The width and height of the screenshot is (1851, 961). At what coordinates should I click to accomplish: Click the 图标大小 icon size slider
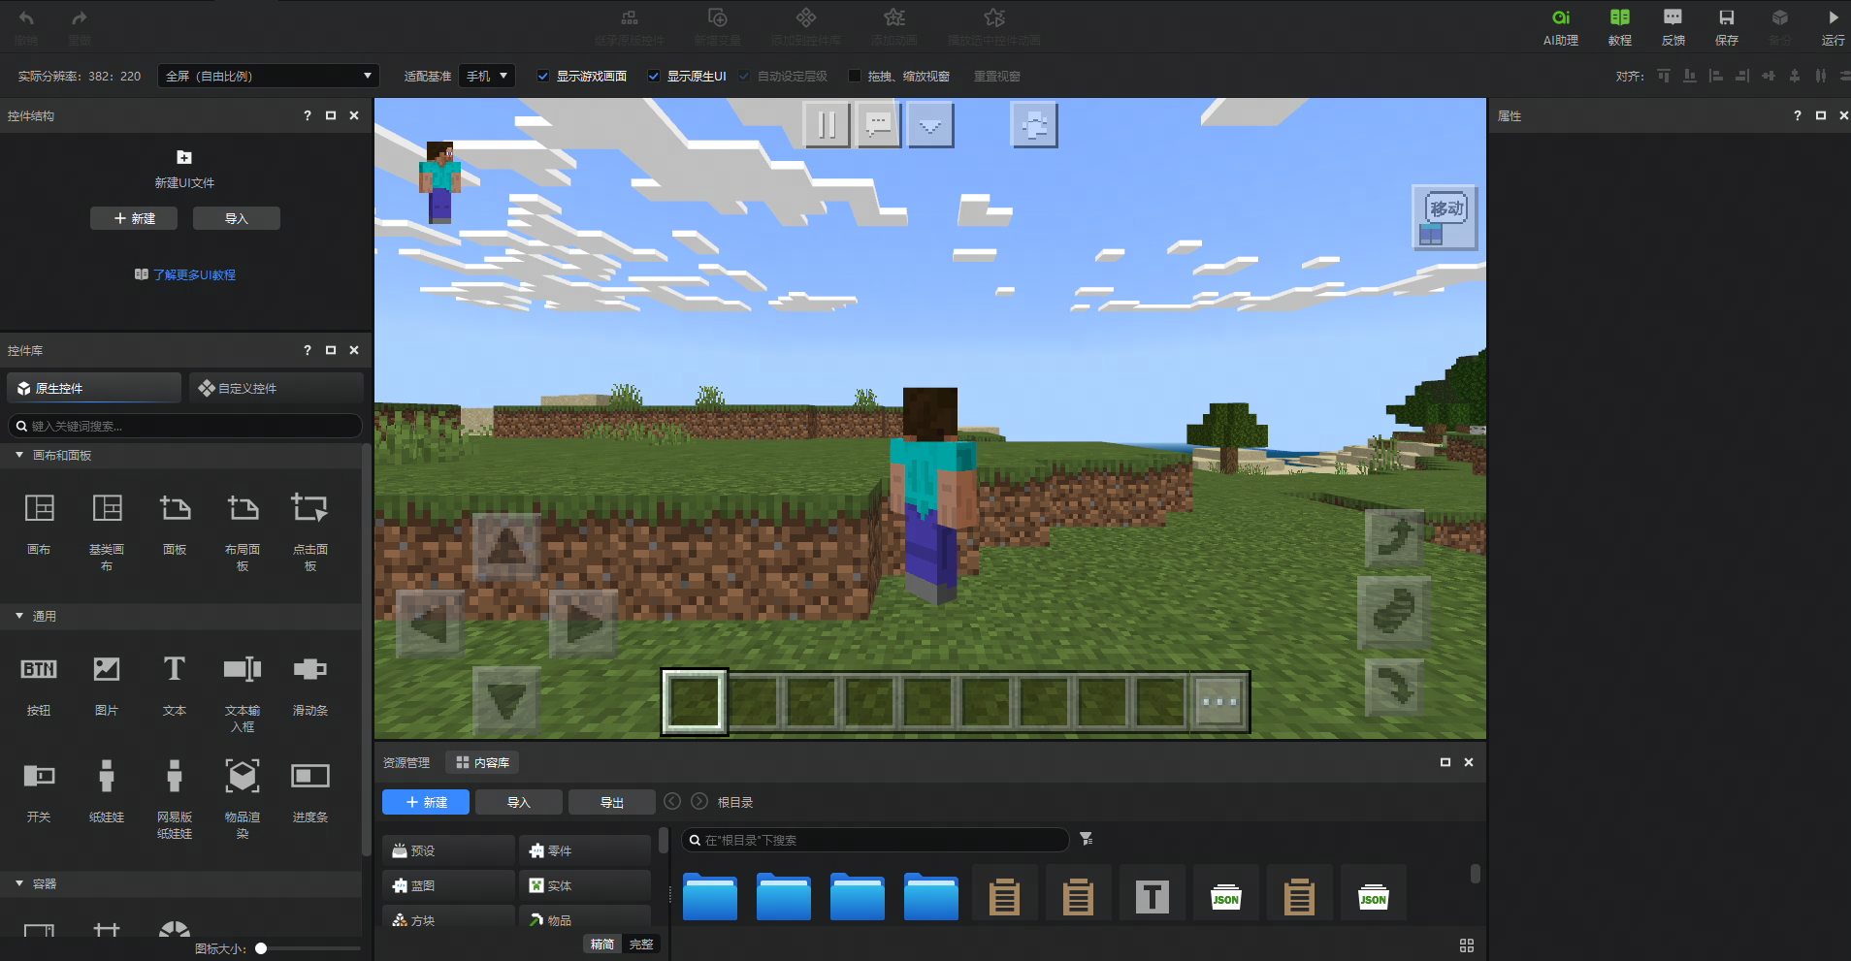click(x=306, y=948)
